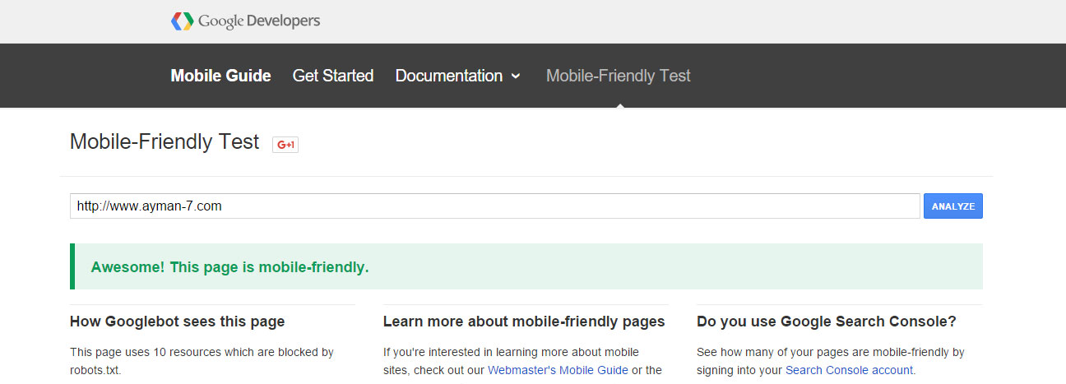Click the white pointer triangle under active tab

[619, 104]
